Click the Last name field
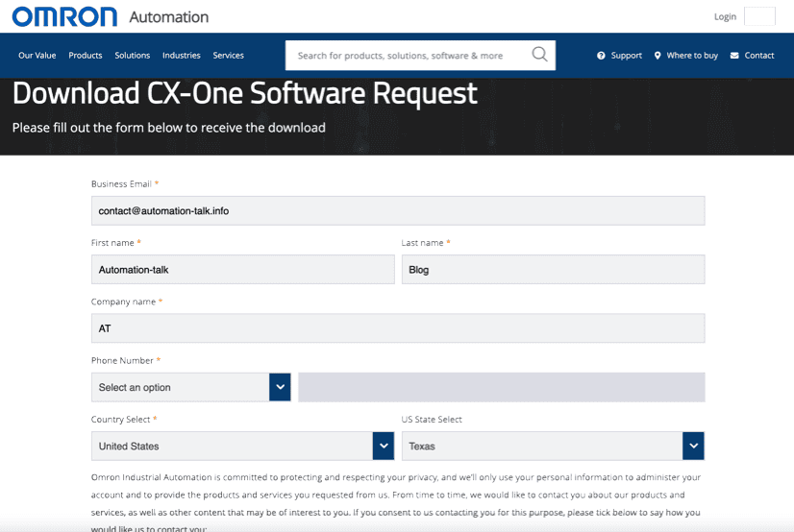The height and width of the screenshot is (532, 794). point(553,270)
